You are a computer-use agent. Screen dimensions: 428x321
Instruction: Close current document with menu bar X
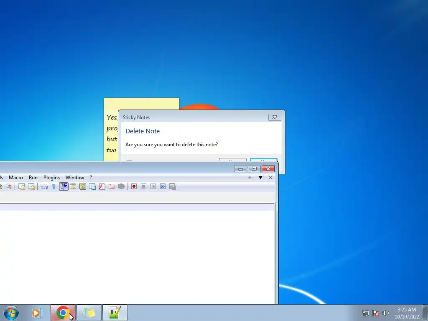coord(270,178)
